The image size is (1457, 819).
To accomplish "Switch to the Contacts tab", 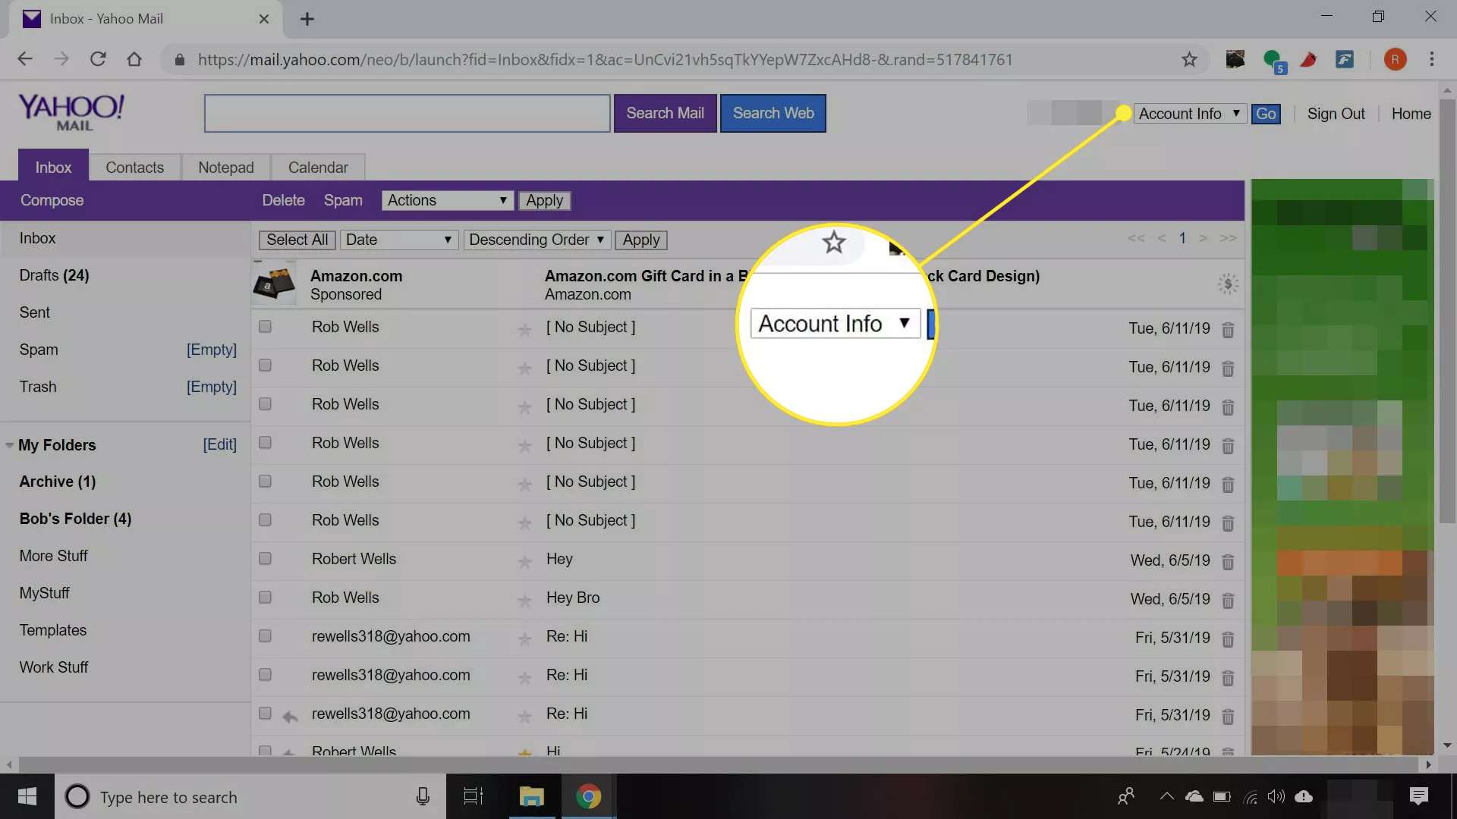I will pos(134,167).
